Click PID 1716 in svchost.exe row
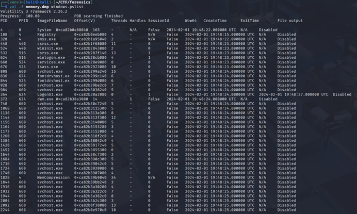This screenshot has width=357, height=214. coord(5,163)
